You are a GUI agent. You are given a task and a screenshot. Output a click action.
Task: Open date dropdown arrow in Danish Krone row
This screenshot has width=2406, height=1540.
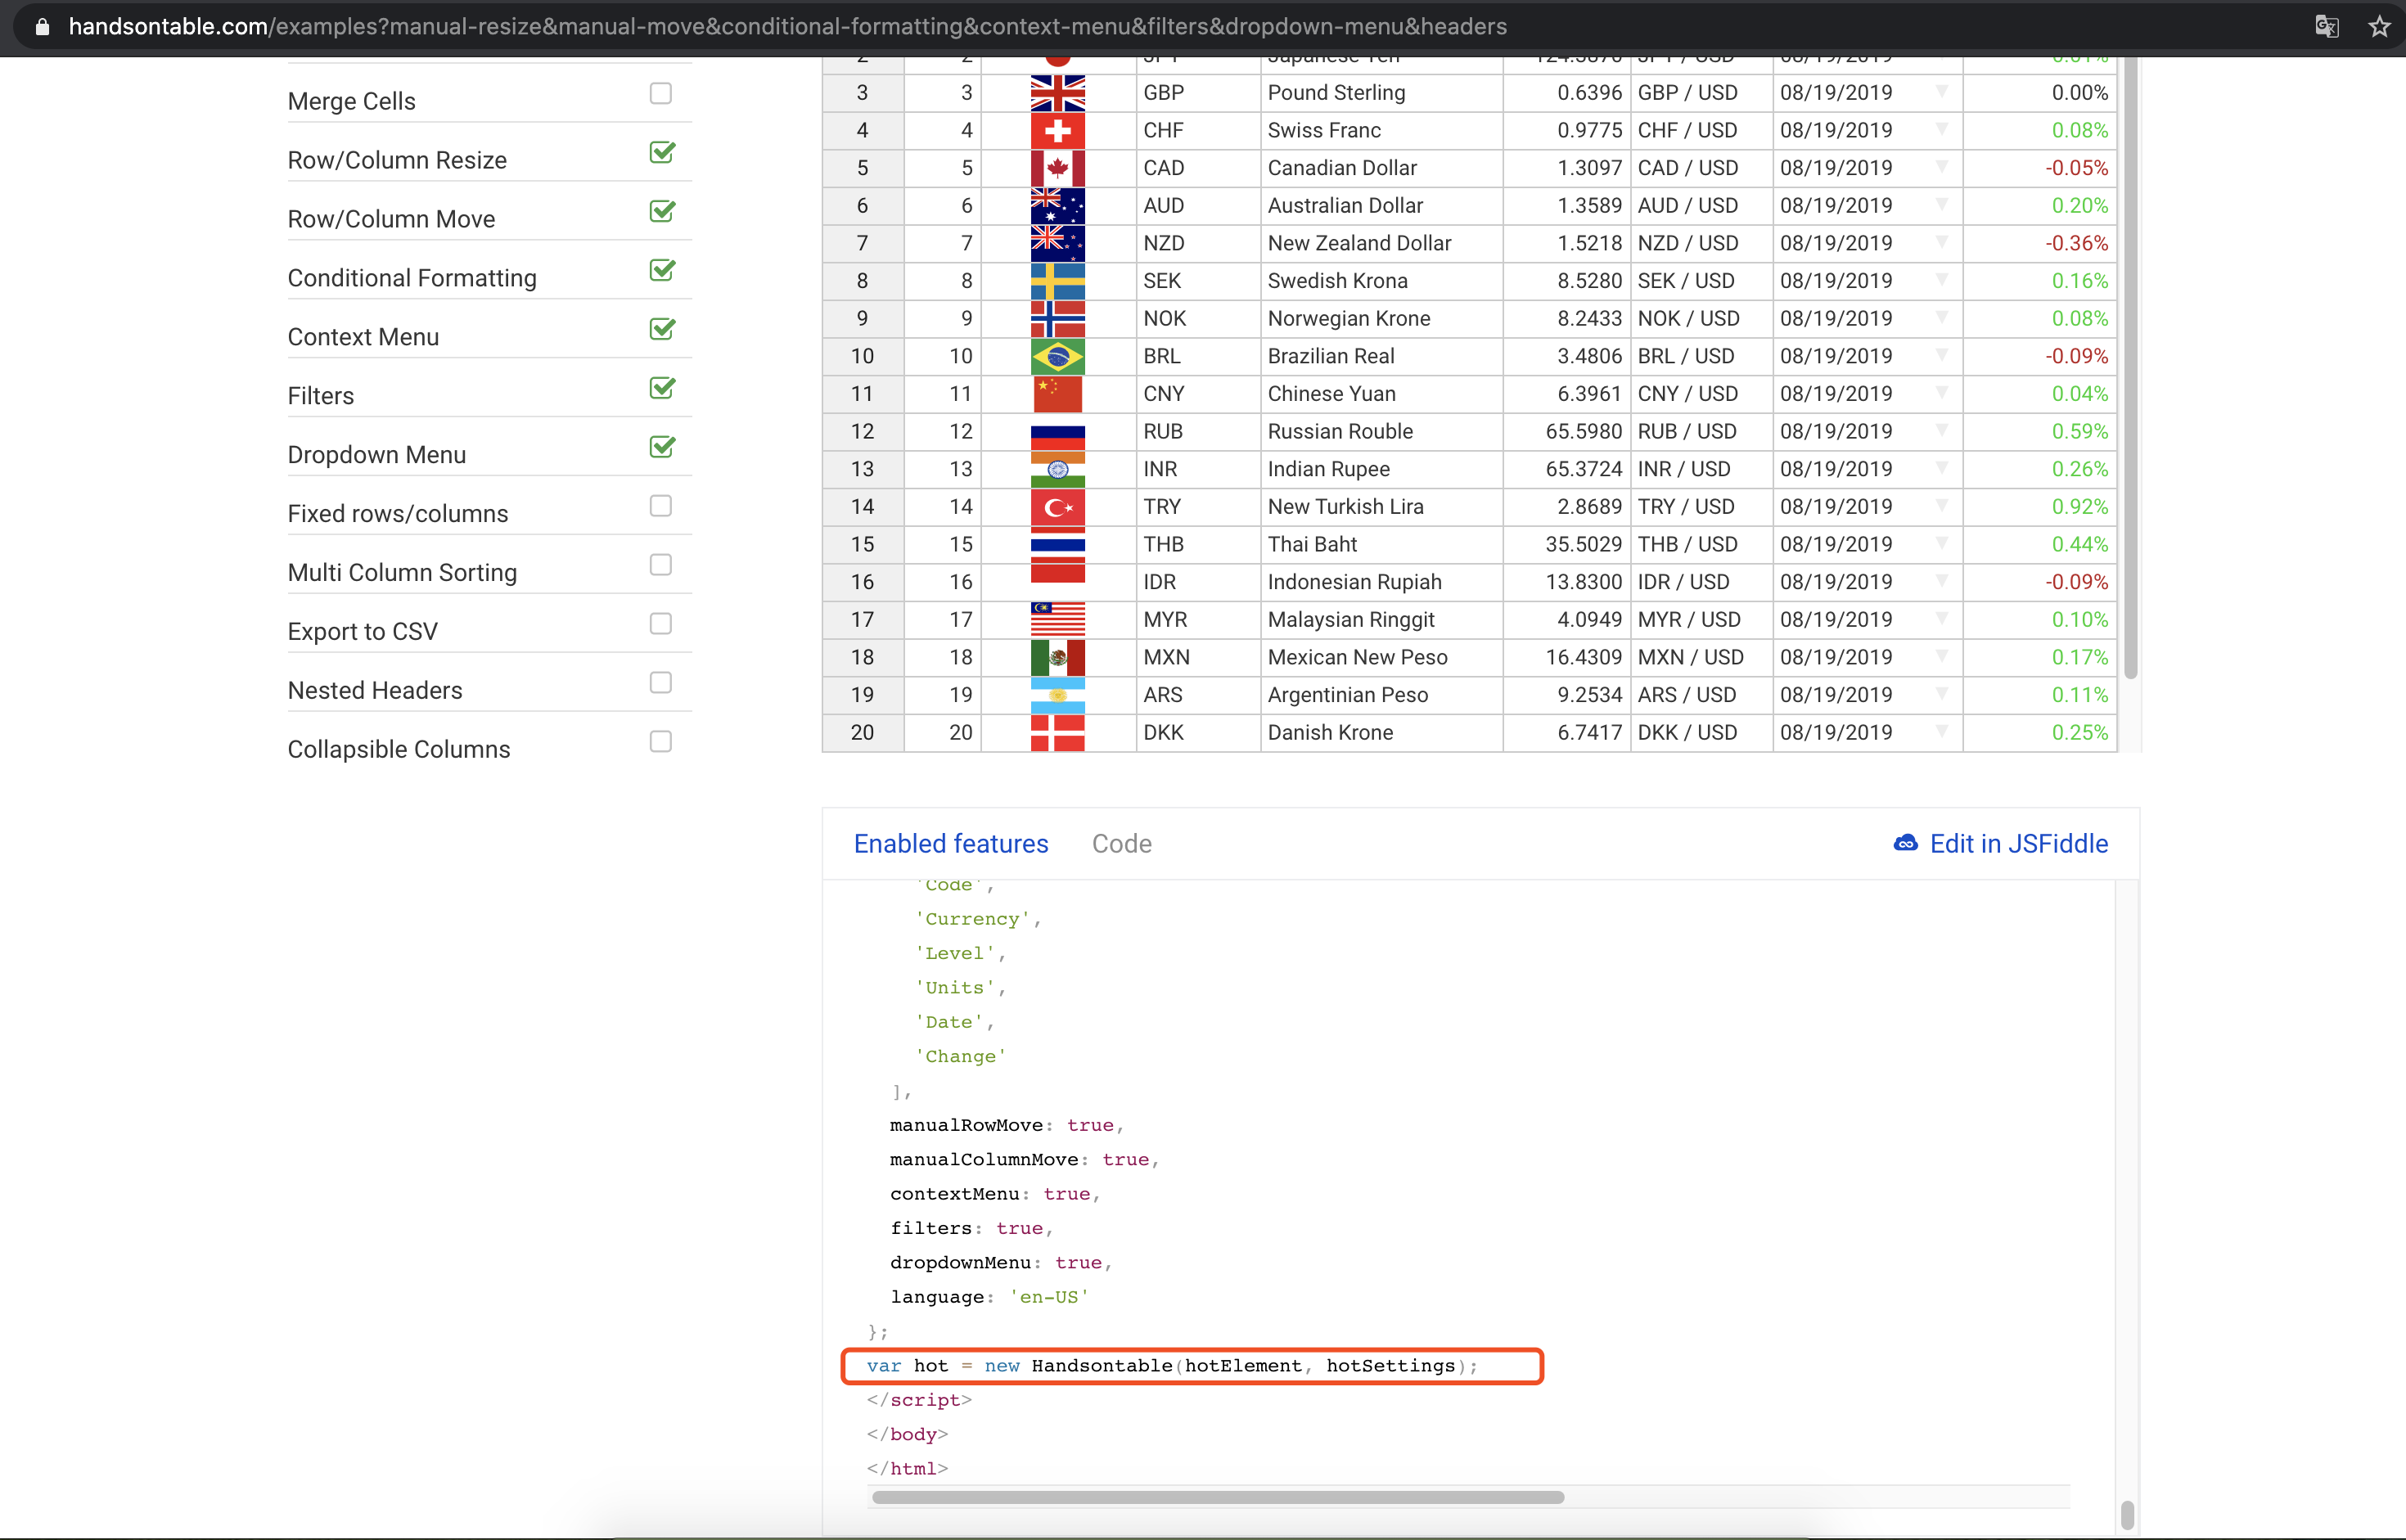pyautogui.click(x=1941, y=732)
